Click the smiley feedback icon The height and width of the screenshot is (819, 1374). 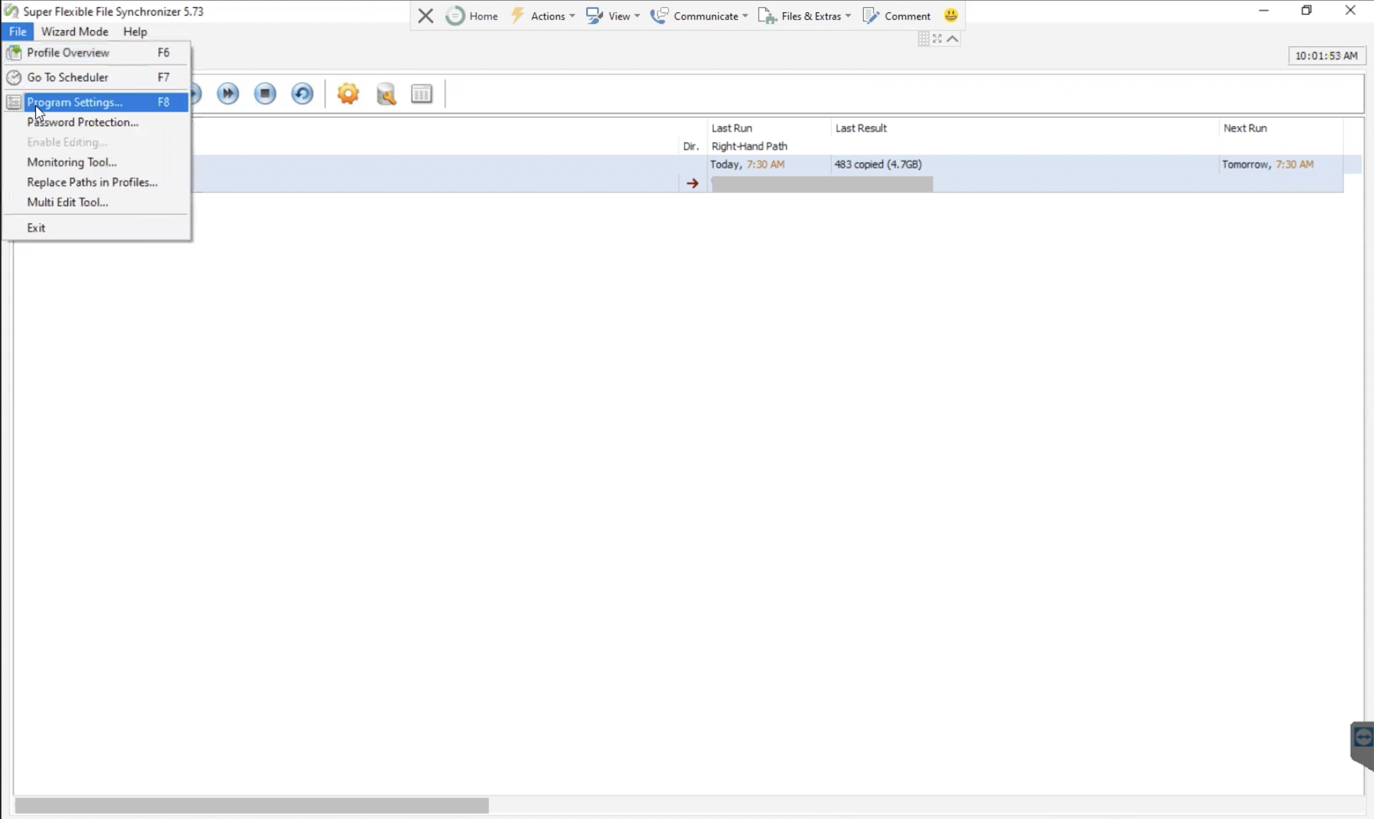[951, 16]
